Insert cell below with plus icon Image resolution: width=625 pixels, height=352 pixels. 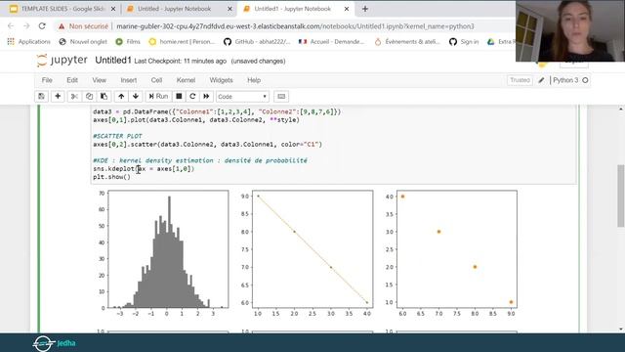(x=58, y=97)
